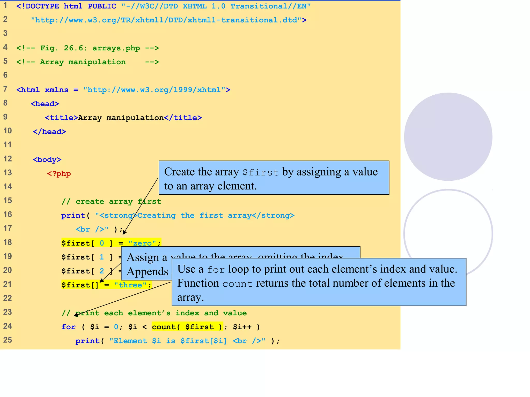Click the highlighted count( $first ) call
This screenshot has width=530, height=397.
(x=187, y=327)
